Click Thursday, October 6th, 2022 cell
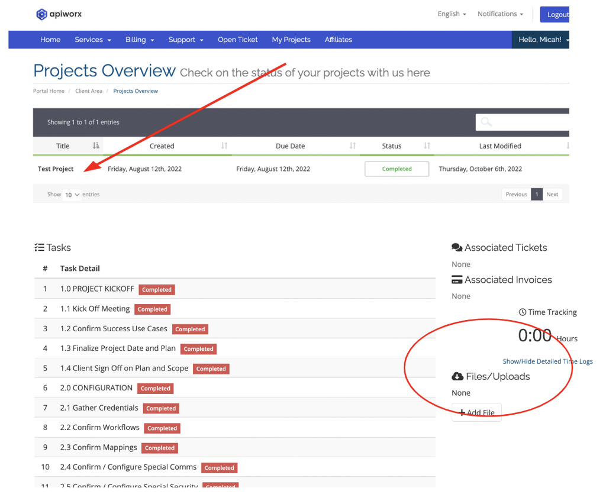This screenshot has height=504, width=606. pos(481,169)
